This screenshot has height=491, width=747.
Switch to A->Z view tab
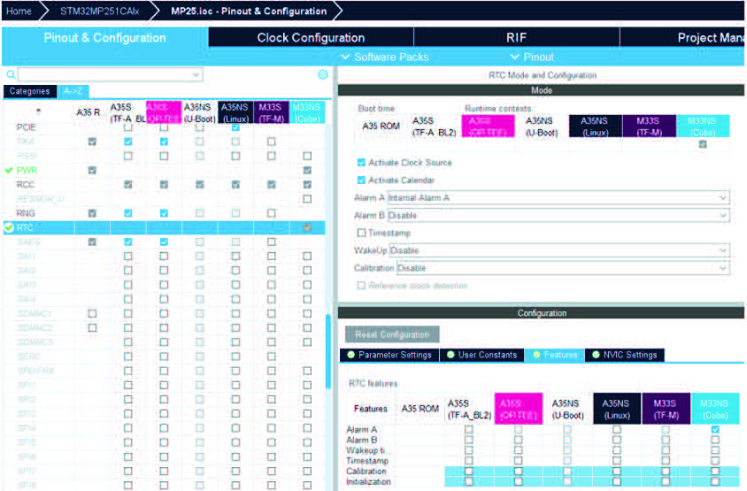[73, 91]
